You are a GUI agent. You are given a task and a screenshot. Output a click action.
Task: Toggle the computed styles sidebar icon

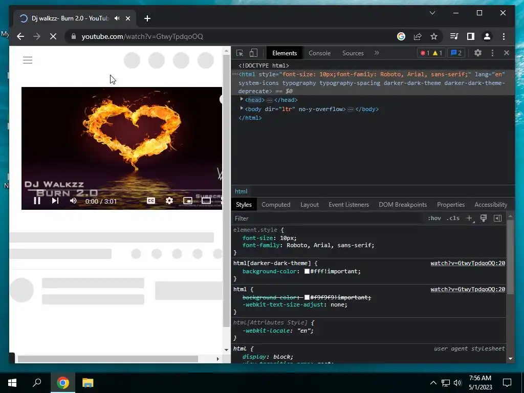pyautogui.click(x=497, y=218)
